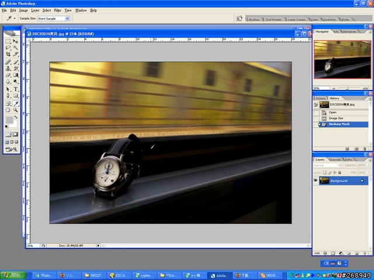
Task: Reset default foreground and background colors
Action: [x=6, y=127]
